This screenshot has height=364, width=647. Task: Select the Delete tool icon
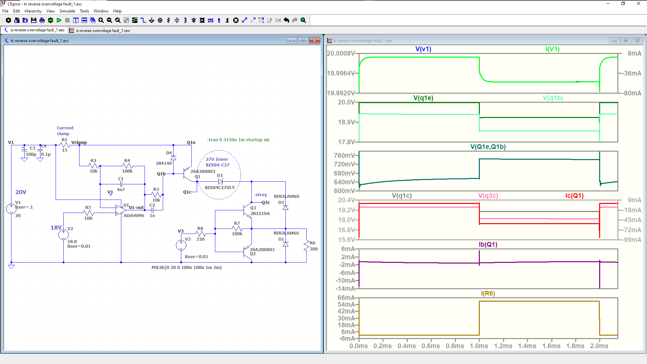click(236, 20)
